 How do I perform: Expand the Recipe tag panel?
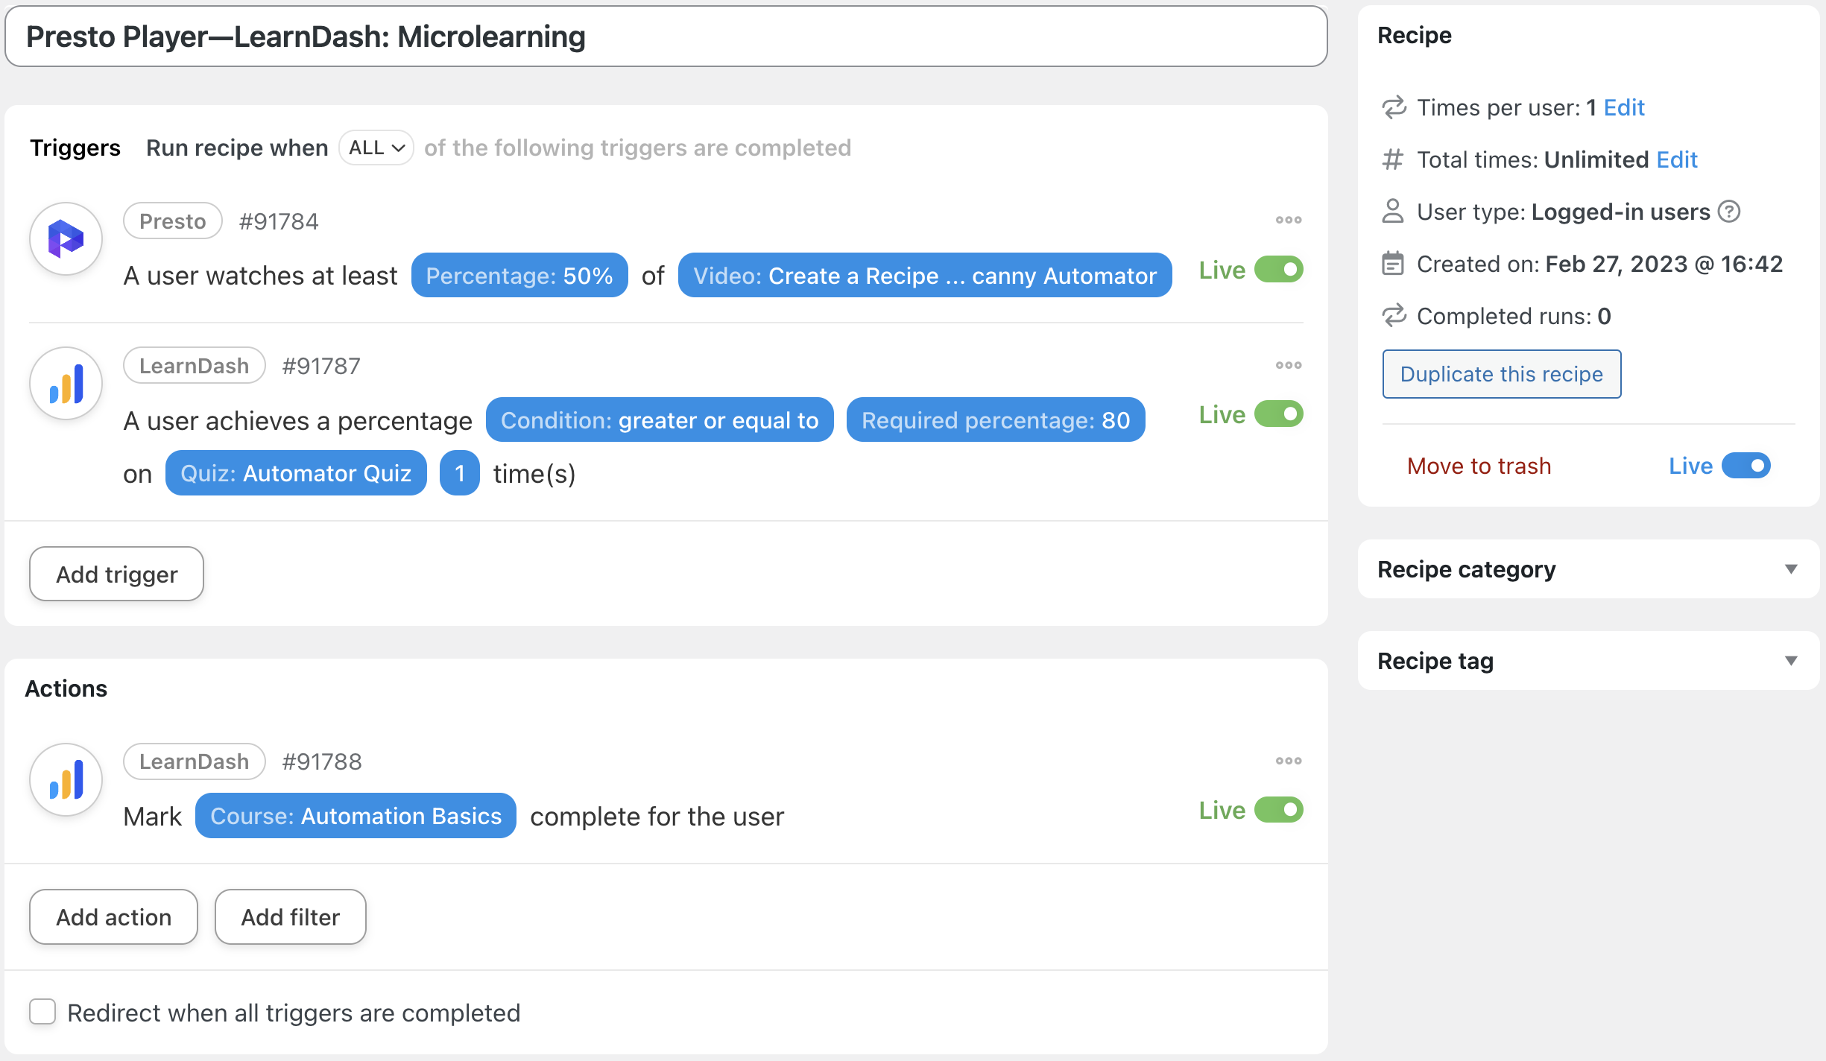tap(1588, 661)
